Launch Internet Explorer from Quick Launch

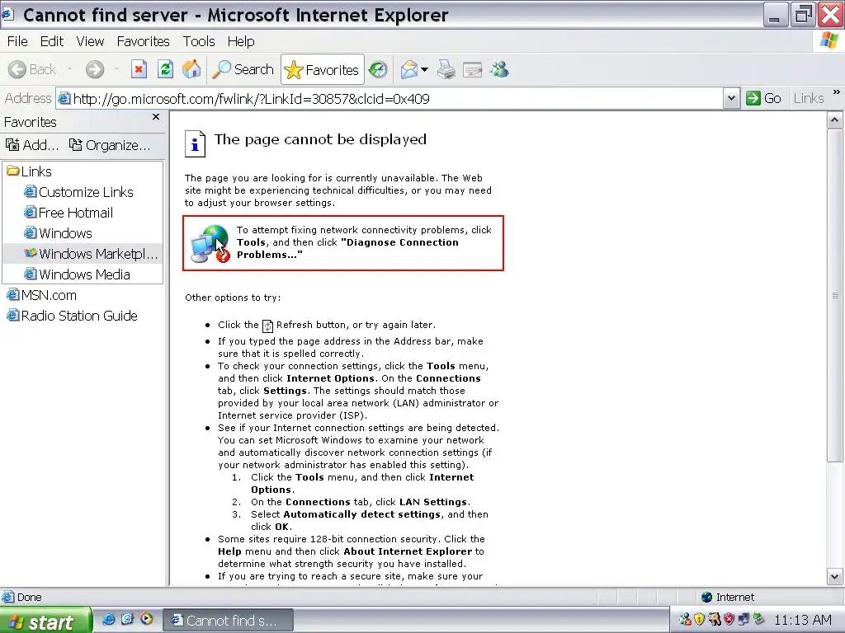pos(108,620)
